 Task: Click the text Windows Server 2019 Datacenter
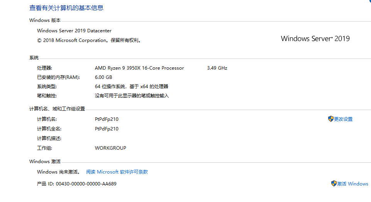coord(74,31)
